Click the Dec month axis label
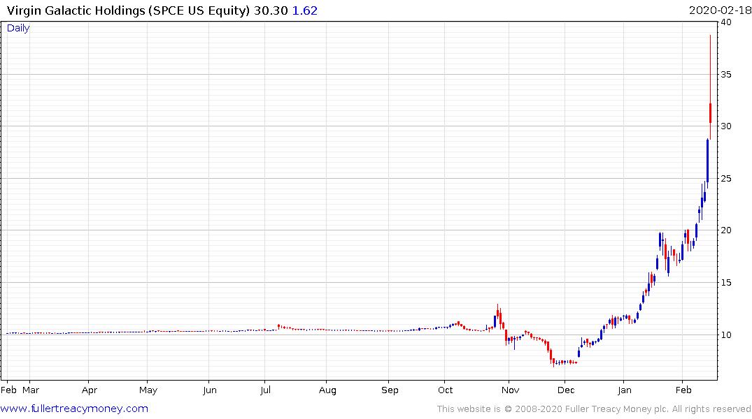The height and width of the screenshot is (419, 752). tap(566, 390)
